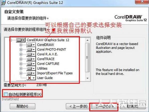Expand the Corel PHOTO-PAINT tree node
This screenshot has height=112, width=149.
click(x=21, y=49)
